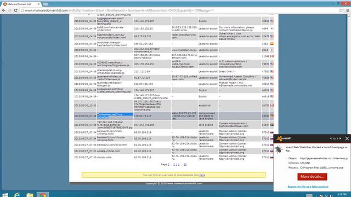Click the Spain flag in 195.53.224.163 row
Viewport: 351px width, 197px height.
271,44
